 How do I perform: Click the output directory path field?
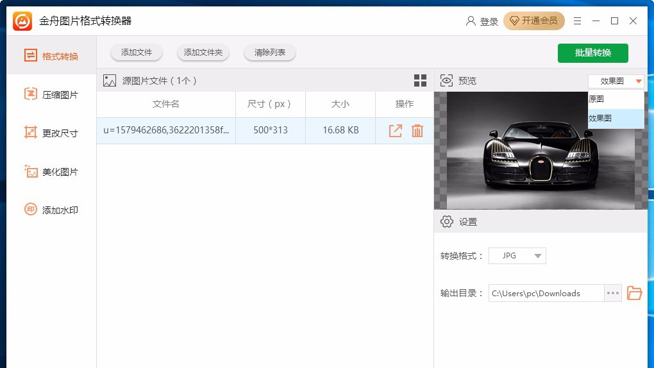[x=546, y=294]
